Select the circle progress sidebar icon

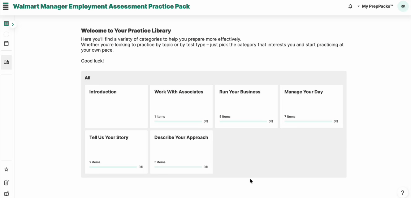[6, 34]
